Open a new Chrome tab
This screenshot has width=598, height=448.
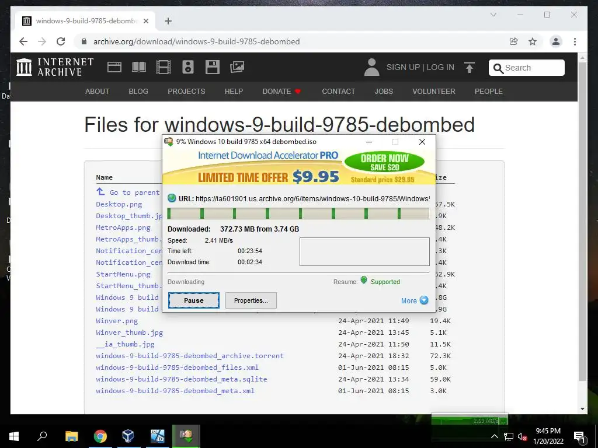pyautogui.click(x=168, y=21)
